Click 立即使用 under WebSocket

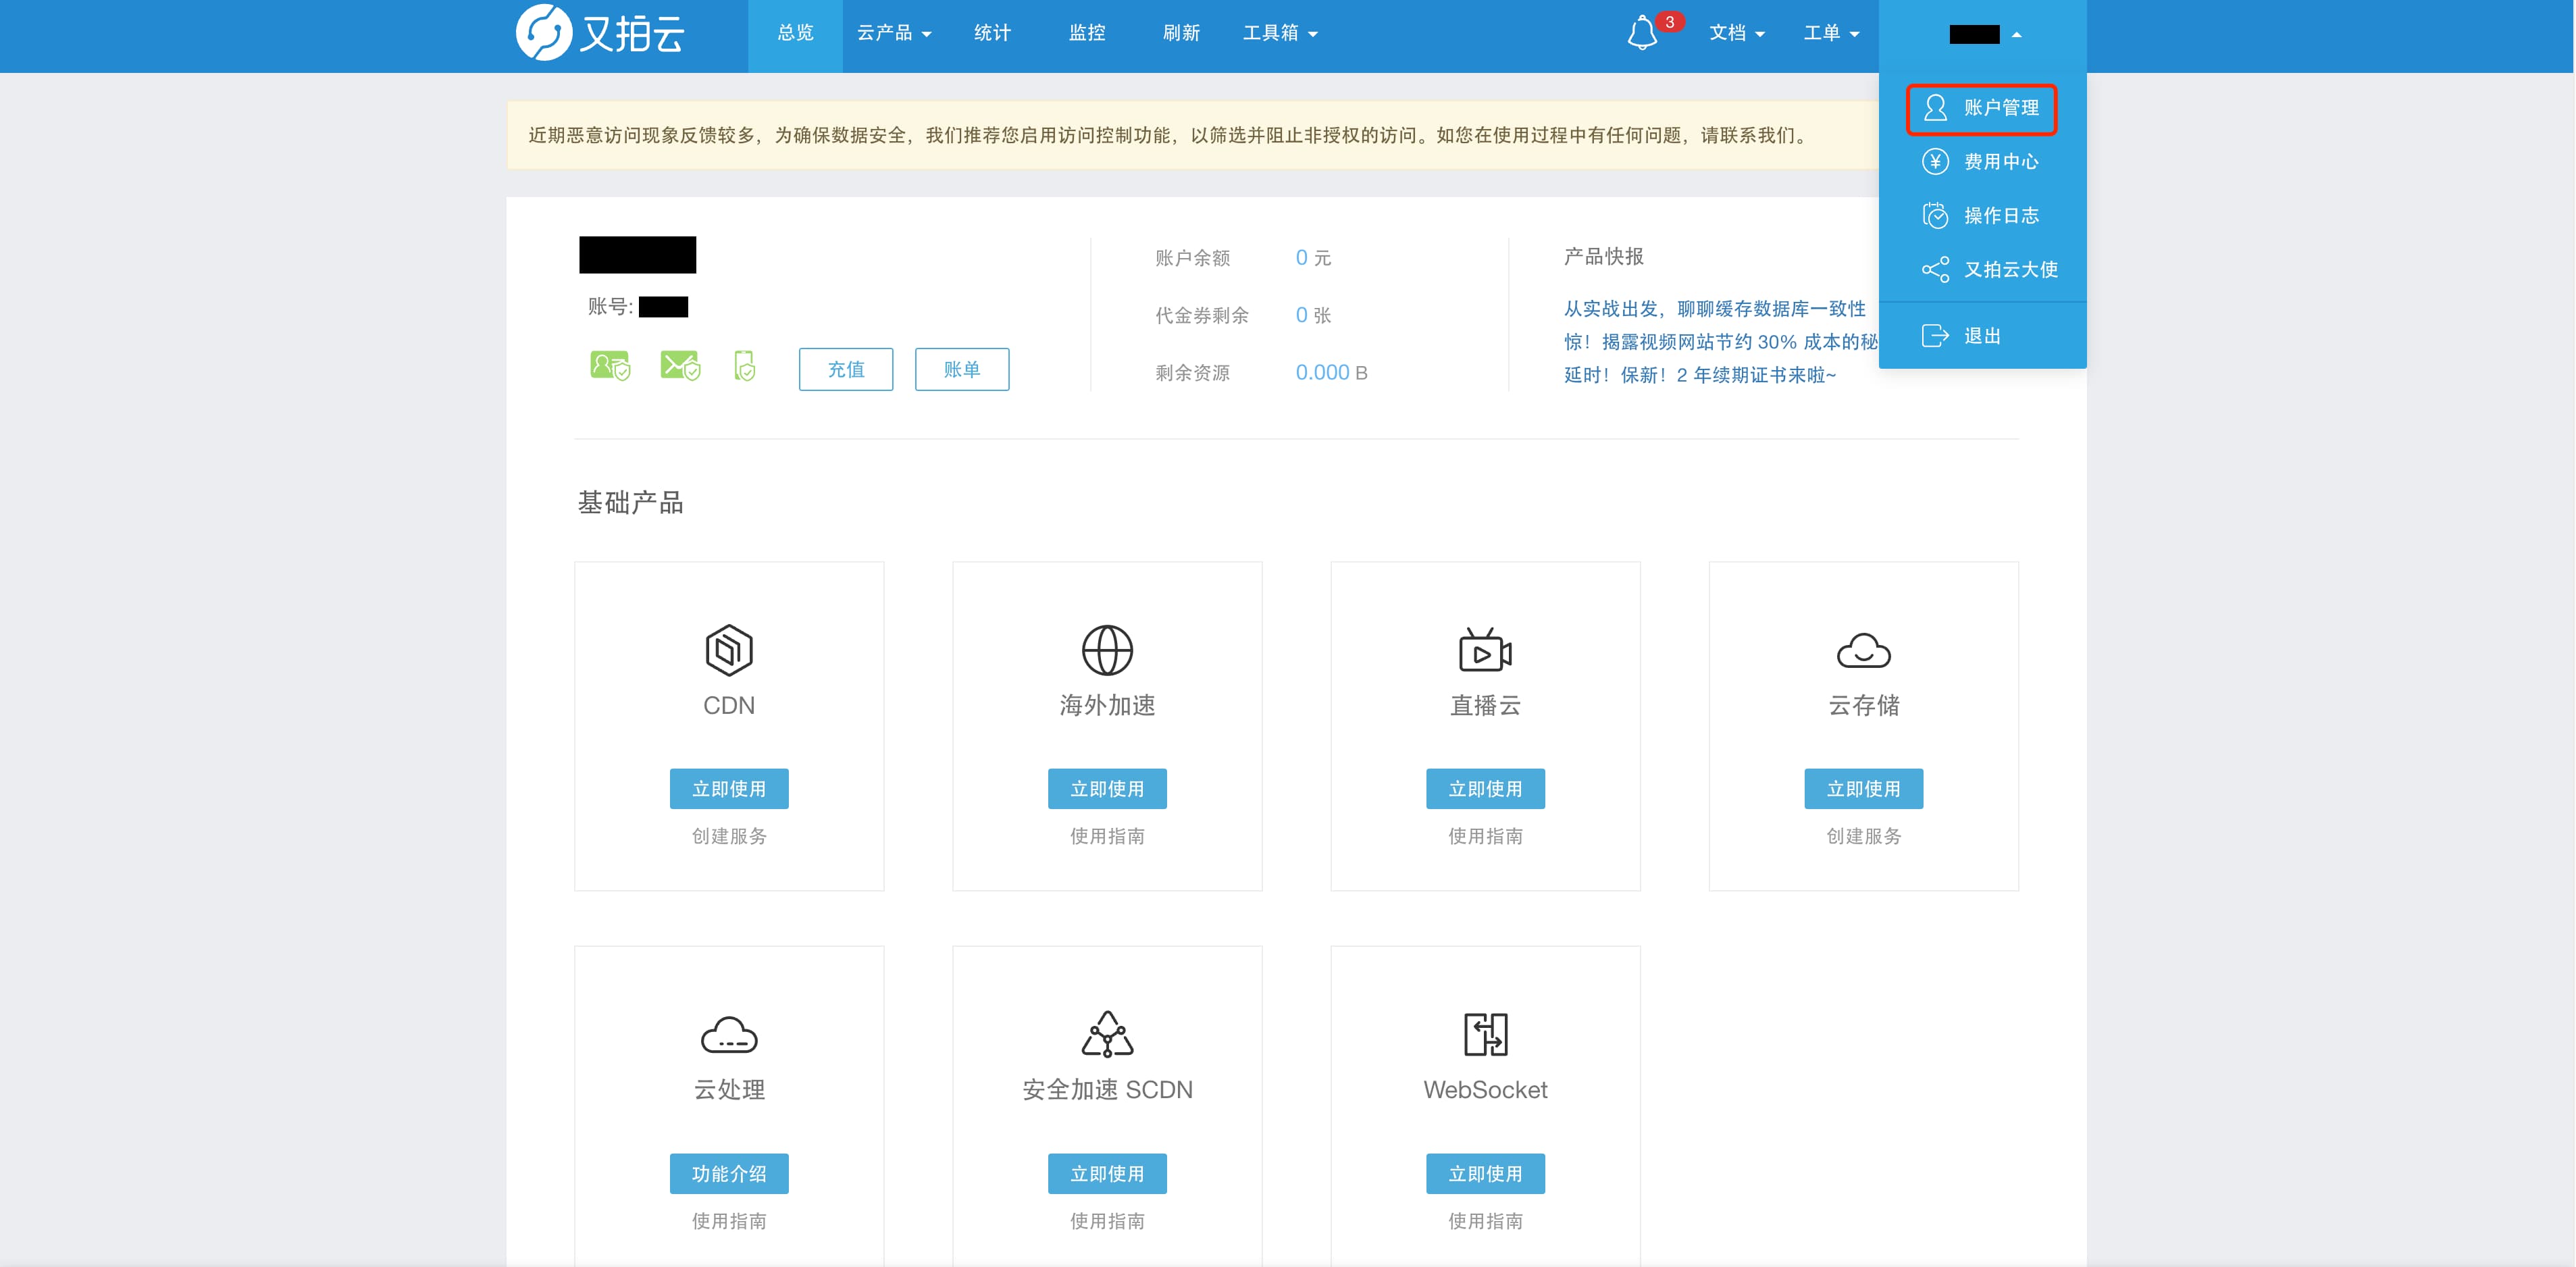[1485, 1173]
